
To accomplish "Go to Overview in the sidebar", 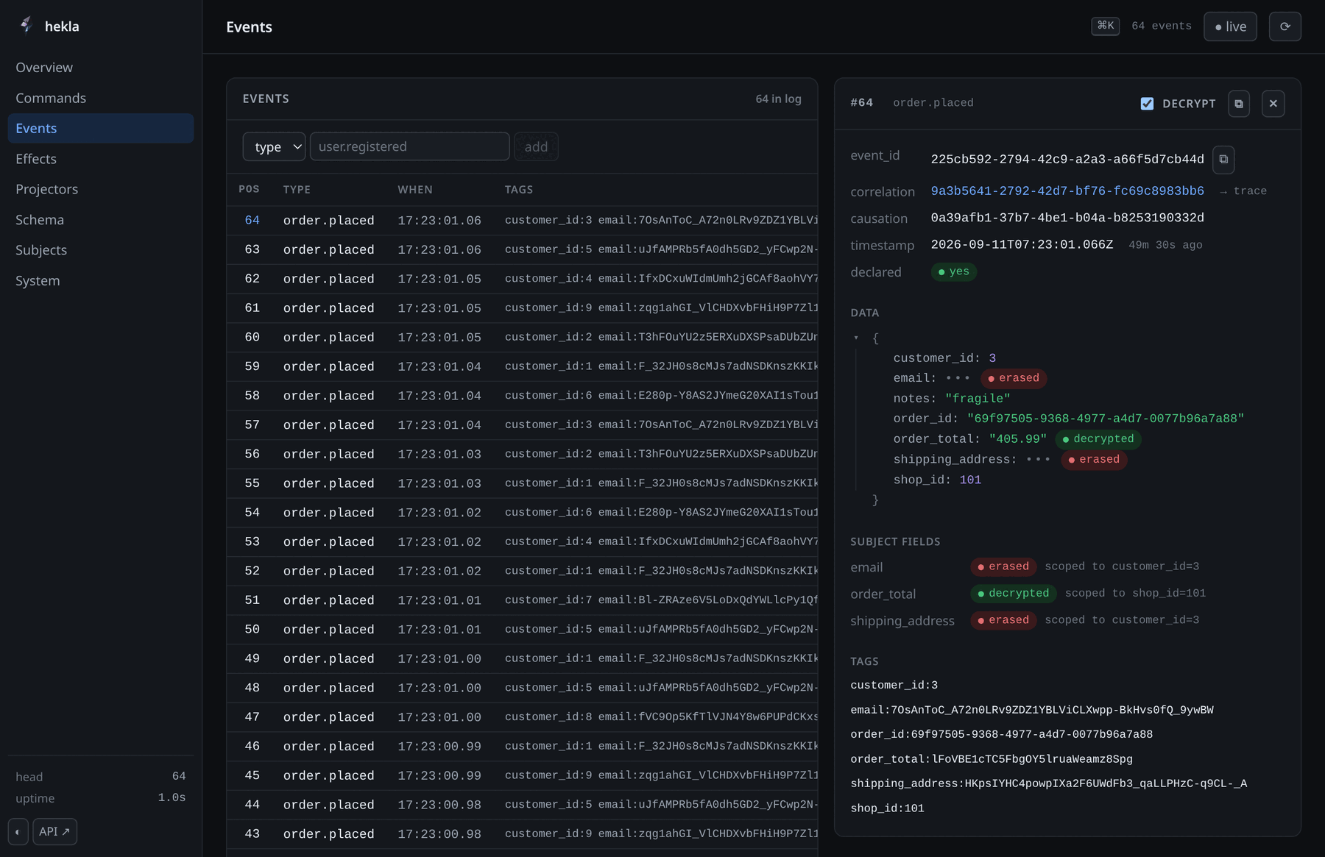I will [101, 68].
